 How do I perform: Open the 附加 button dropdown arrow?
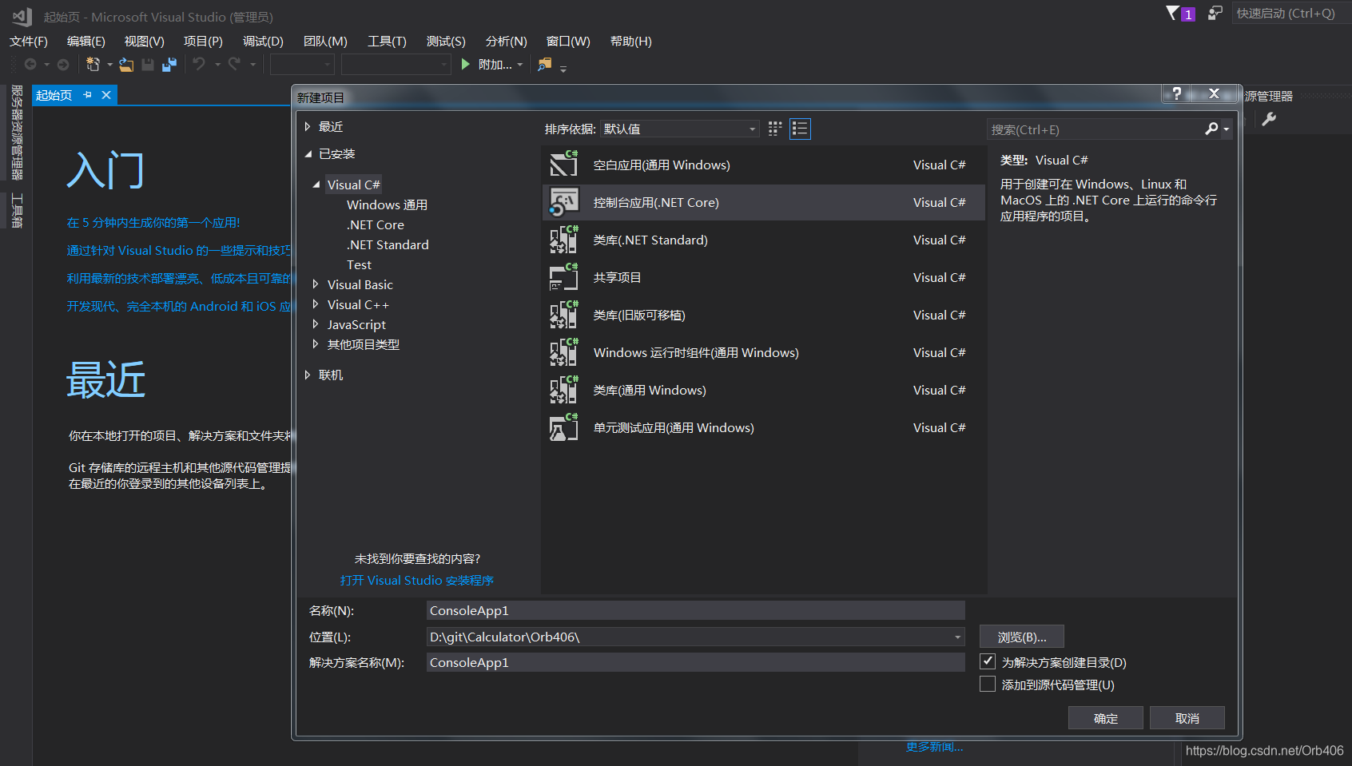coord(520,65)
